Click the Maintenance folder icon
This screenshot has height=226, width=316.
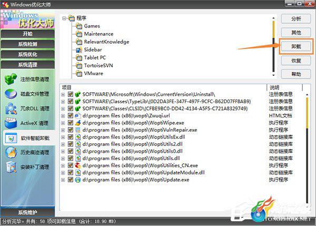[x=79, y=34]
